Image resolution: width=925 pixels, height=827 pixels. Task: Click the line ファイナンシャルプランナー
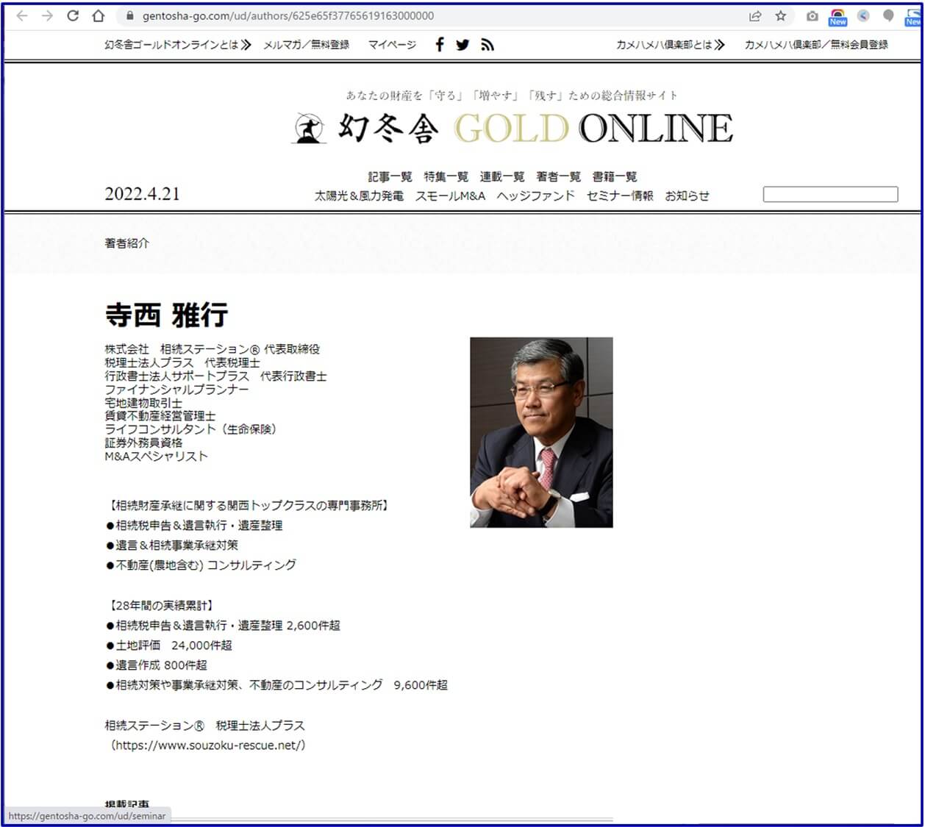coord(176,390)
